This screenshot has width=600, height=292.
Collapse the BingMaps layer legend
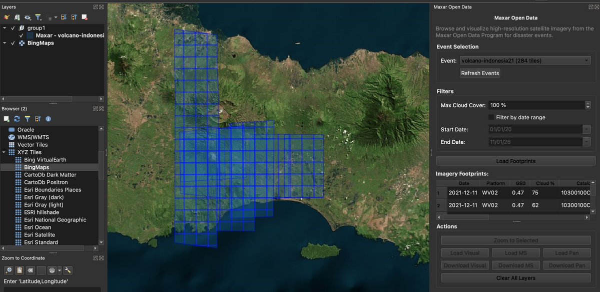(5, 43)
